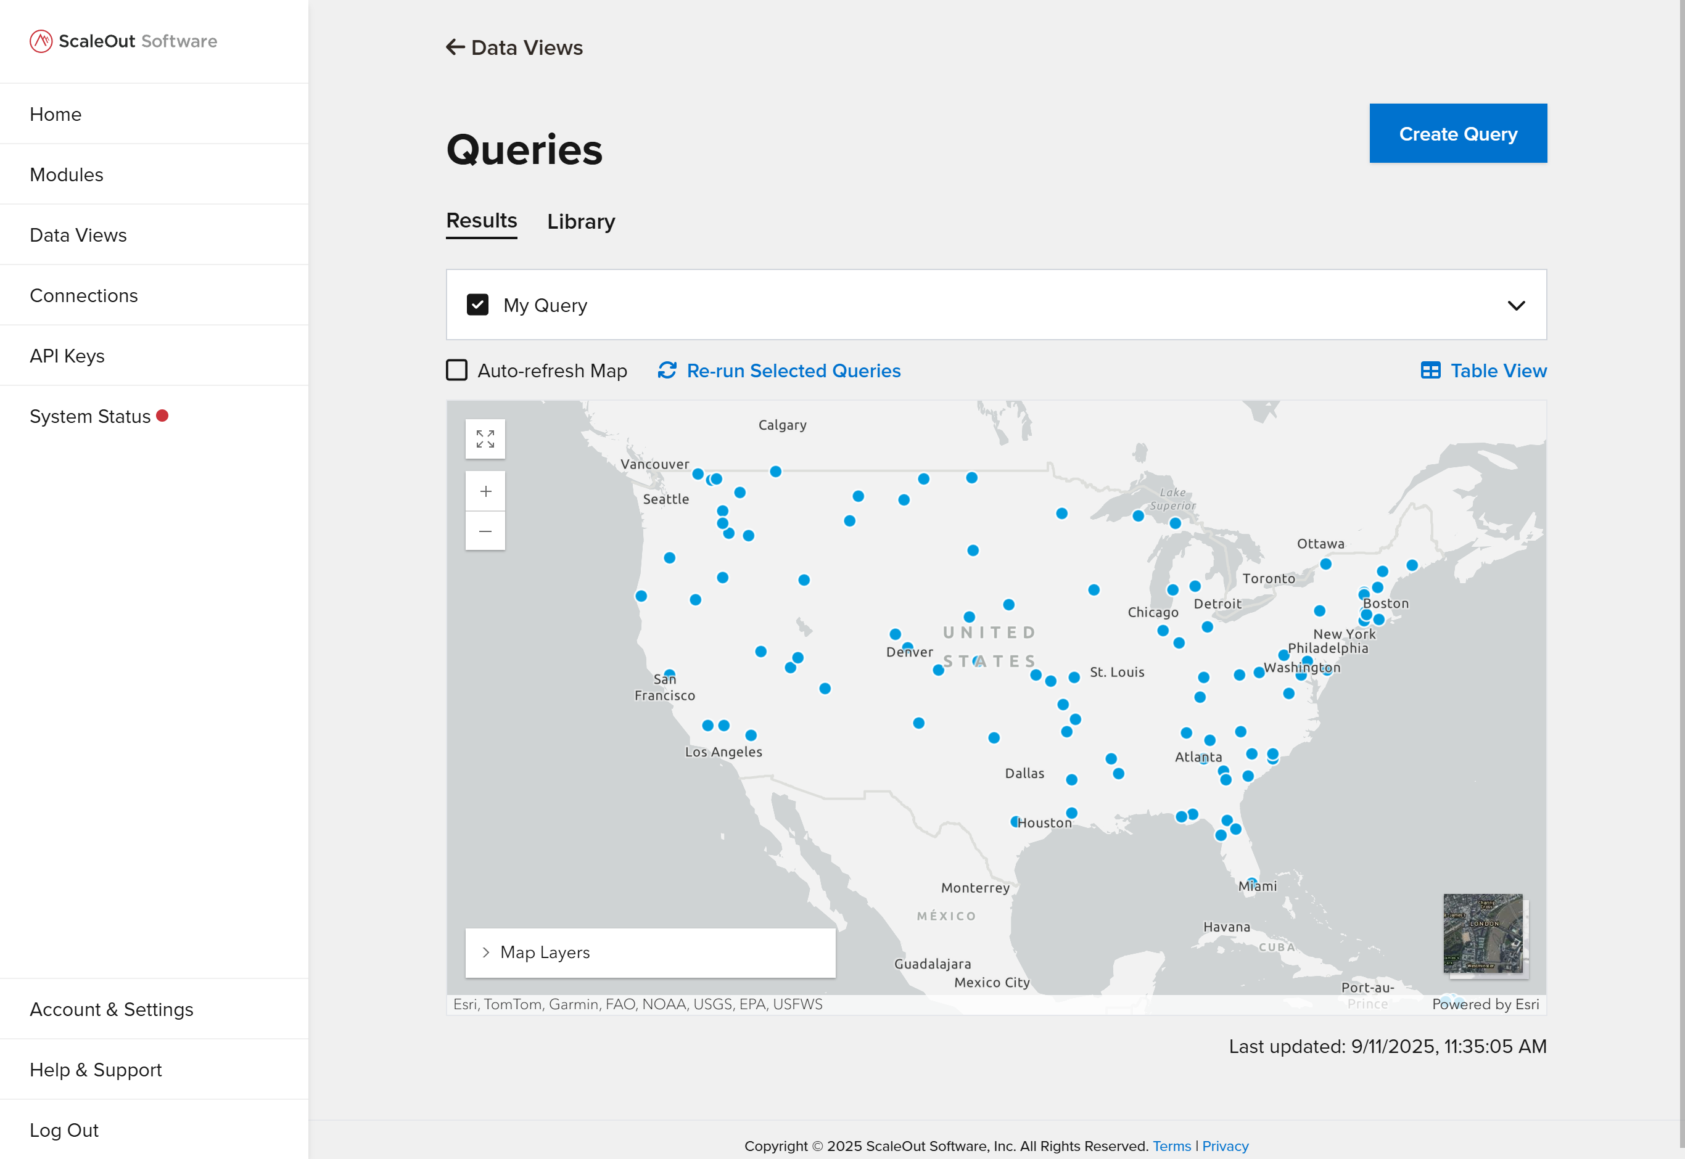Open Home in the sidebar
Image resolution: width=1685 pixels, height=1159 pixels.
154,114
